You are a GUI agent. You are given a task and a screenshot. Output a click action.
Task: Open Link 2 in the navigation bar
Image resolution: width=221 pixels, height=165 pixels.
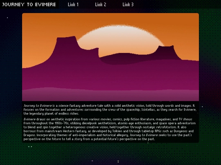(101, 4)
